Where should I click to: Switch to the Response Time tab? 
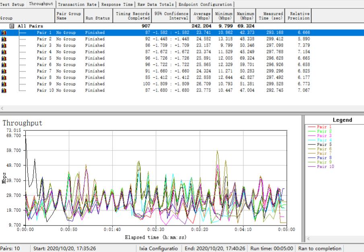pyautogui.click(x=117, y=4)
